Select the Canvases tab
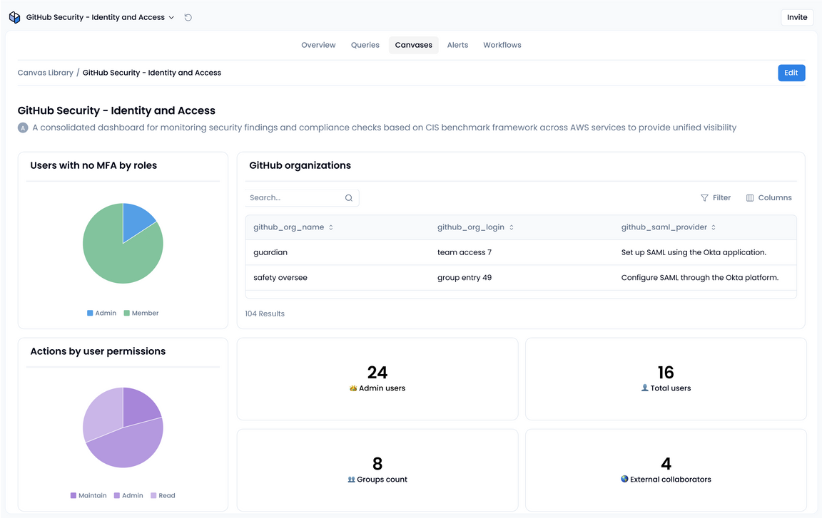 [414, 45]
